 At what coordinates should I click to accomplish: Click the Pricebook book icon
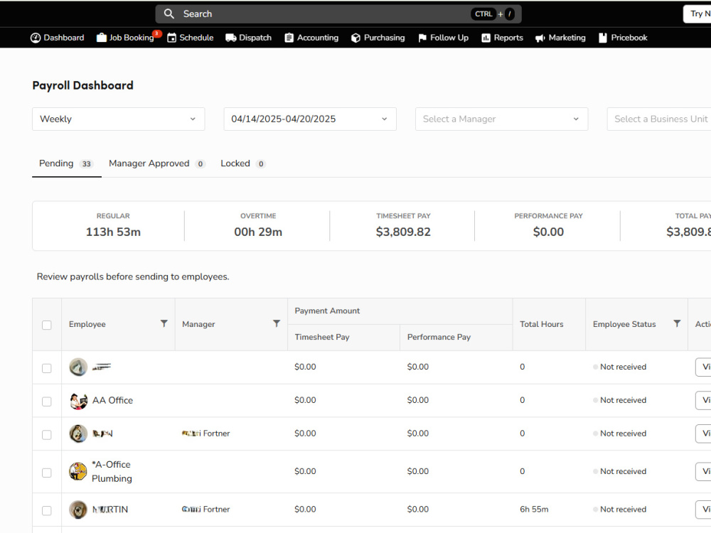[603, 38]
